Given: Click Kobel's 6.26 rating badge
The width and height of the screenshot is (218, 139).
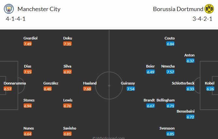Looking at the screenshot, I should (210, 89).
